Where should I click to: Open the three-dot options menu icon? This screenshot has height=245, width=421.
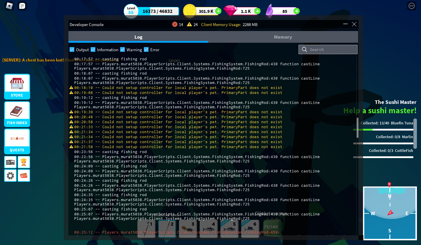[412, 6]
